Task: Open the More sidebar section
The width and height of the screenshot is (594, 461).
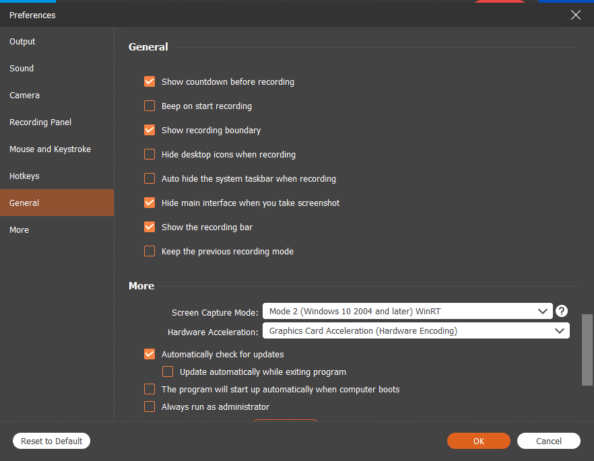Action: (57, 229)
